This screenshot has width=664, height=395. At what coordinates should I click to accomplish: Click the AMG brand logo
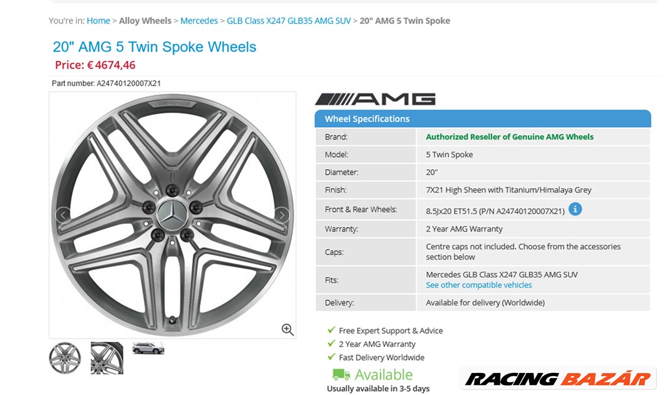[x=375, y=99]
